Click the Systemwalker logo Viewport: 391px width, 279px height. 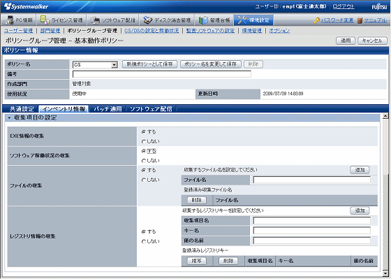[26, 6]
